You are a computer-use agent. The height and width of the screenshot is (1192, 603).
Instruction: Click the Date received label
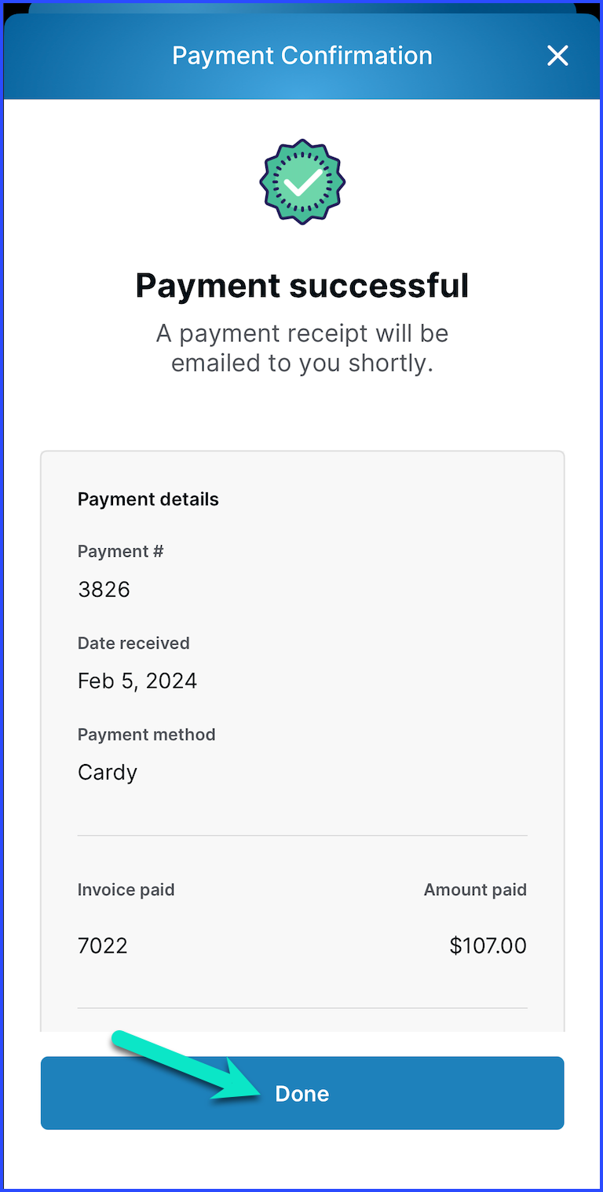coord(133,643)
